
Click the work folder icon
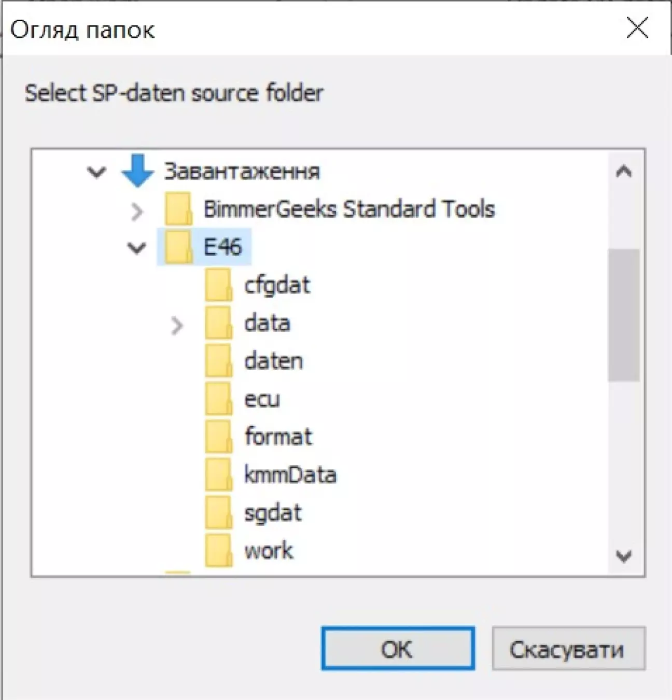click(218, 550)
